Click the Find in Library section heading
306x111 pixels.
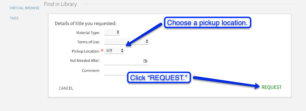click(x=61, y=4)
